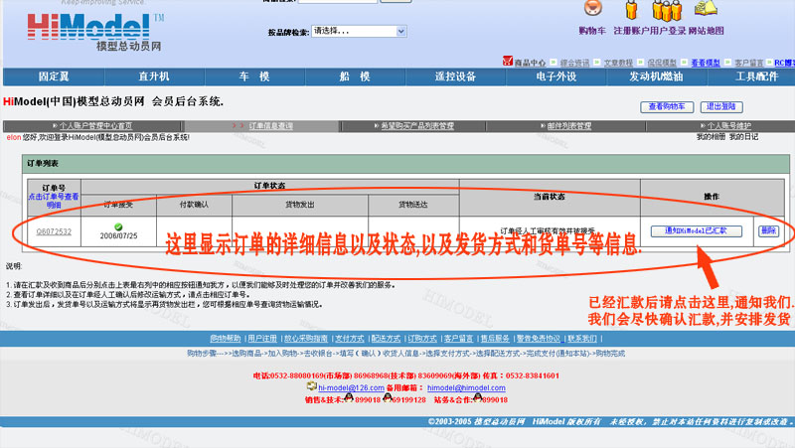Open order number Q6072532 link

(x=54, y=231)
